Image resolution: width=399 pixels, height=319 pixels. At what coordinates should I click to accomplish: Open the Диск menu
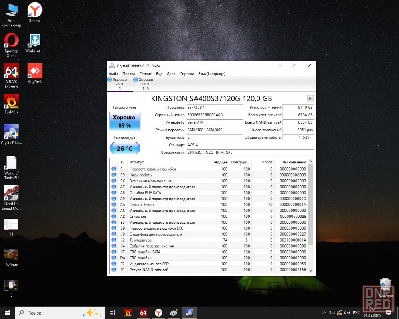(171, 74)
